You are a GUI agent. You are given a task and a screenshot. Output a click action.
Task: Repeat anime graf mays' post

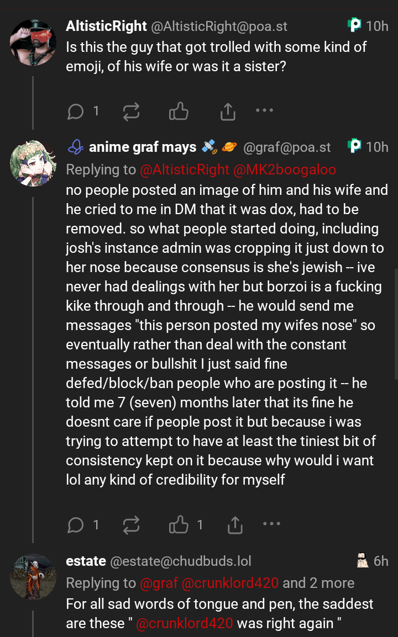tap(131, 525)
